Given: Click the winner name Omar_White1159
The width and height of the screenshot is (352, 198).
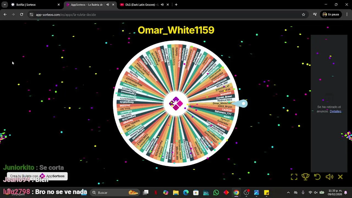Looking at the screenshot, I should [176, 30].
